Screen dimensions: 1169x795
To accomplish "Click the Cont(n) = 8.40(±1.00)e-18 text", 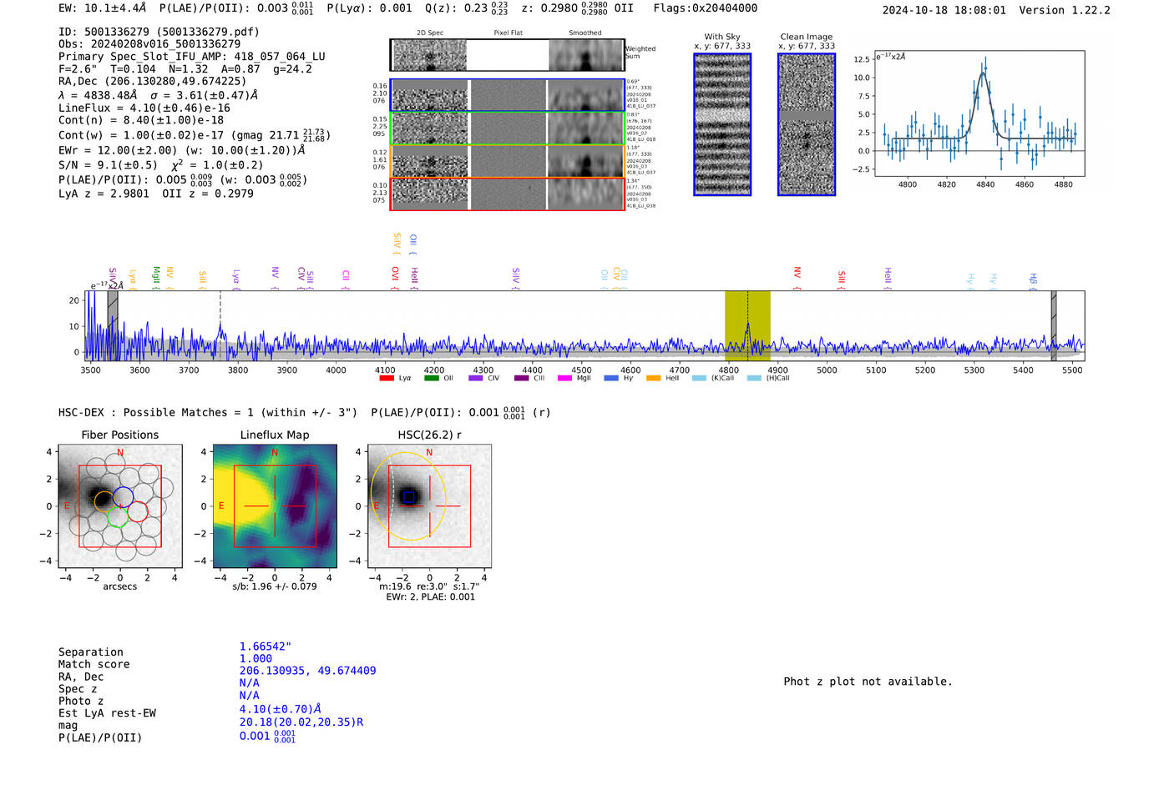I will 141,120.
